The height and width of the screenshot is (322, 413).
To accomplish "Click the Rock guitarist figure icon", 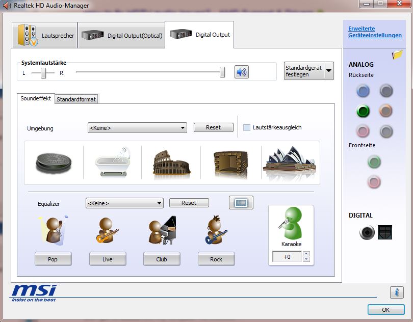I will (x=216, y=230).
